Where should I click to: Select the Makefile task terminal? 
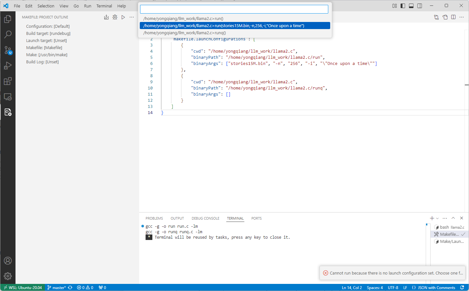coord(449,234)
